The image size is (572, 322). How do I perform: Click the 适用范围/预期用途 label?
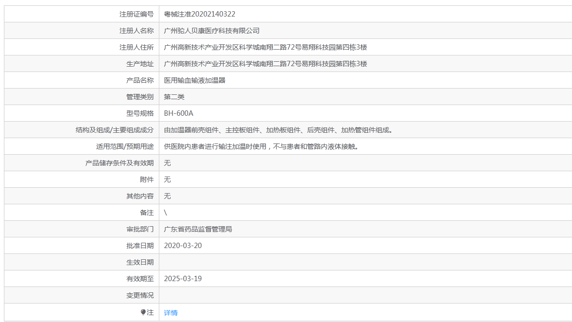125,146
